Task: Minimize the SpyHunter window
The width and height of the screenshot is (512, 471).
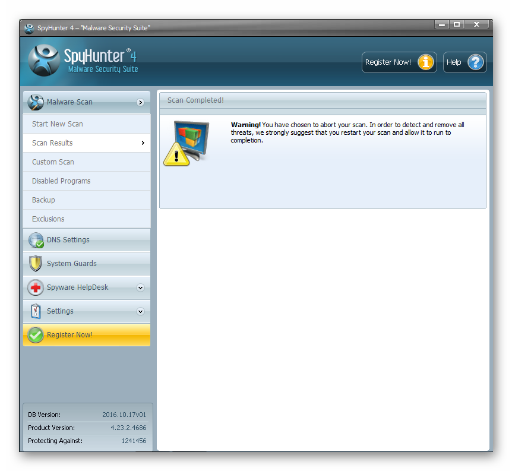Action: [442, 24]
